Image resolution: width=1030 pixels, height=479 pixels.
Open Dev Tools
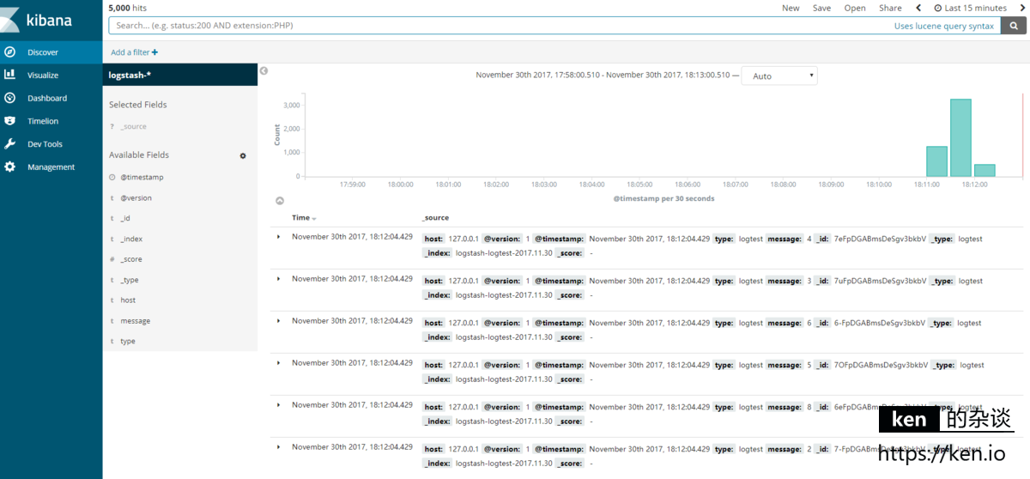[51, 144]
